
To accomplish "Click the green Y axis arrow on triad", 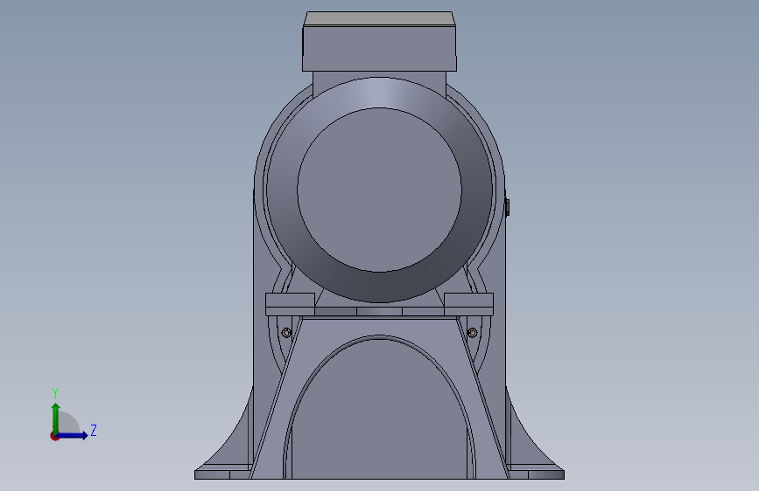I will click(56, 418).
